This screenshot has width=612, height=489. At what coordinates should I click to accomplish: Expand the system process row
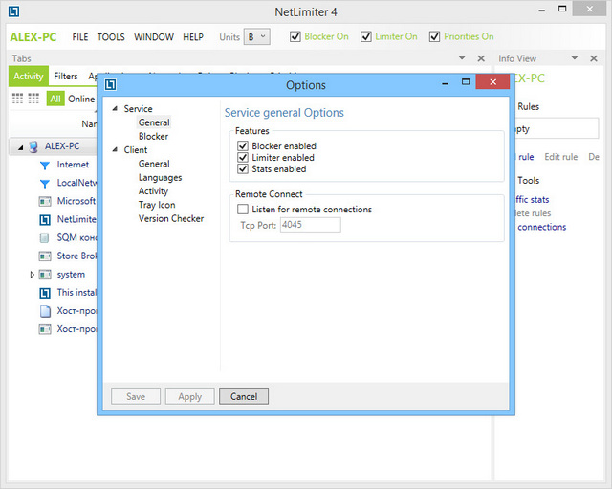(33, 275)
